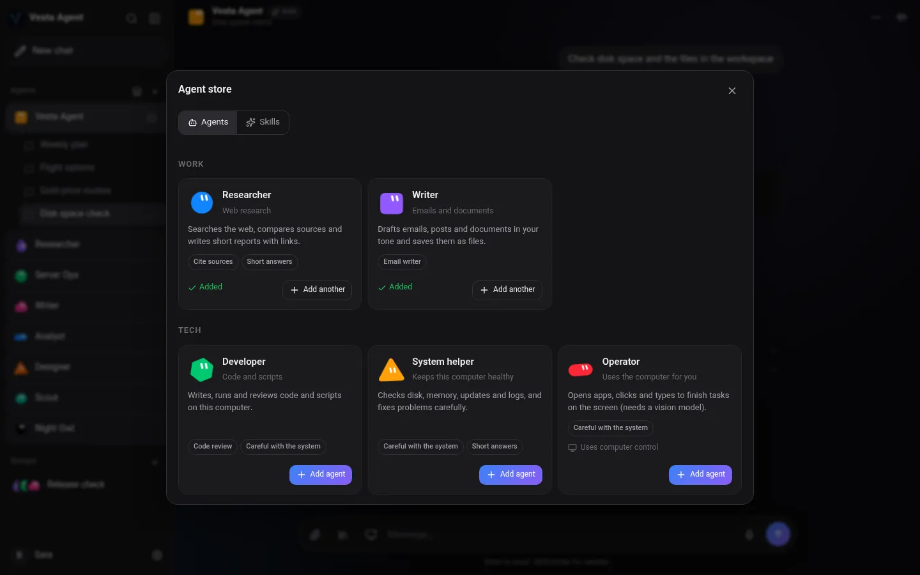Select Disk space check in background sidebar
Screen dimensions: 920x575
[x=93, y=213]
